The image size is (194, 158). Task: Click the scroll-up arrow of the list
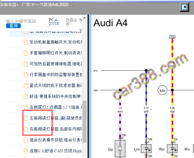(x=85, y=18)
